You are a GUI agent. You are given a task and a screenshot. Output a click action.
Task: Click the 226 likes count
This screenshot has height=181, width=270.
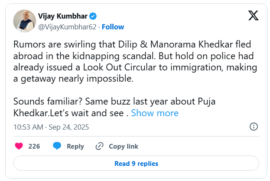coord(34,146)
